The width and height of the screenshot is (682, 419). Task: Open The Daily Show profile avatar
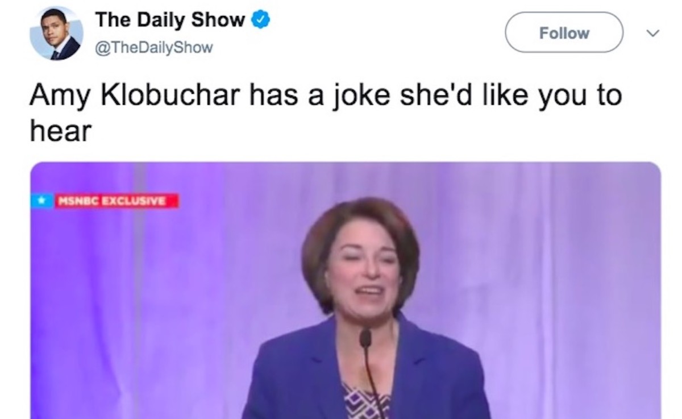(x=56, y=34)
